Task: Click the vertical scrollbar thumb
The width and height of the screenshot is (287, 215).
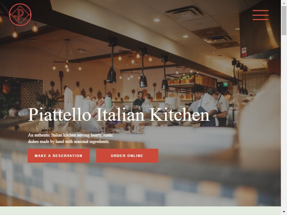Action: [x=284, y=20]
